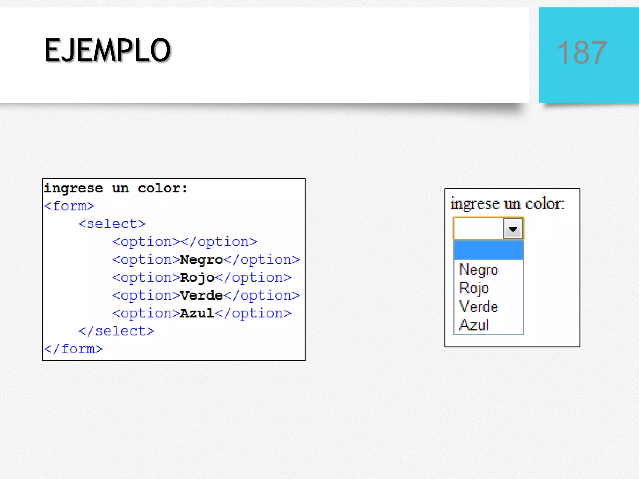Click the opening <select> tag in code

112,224
